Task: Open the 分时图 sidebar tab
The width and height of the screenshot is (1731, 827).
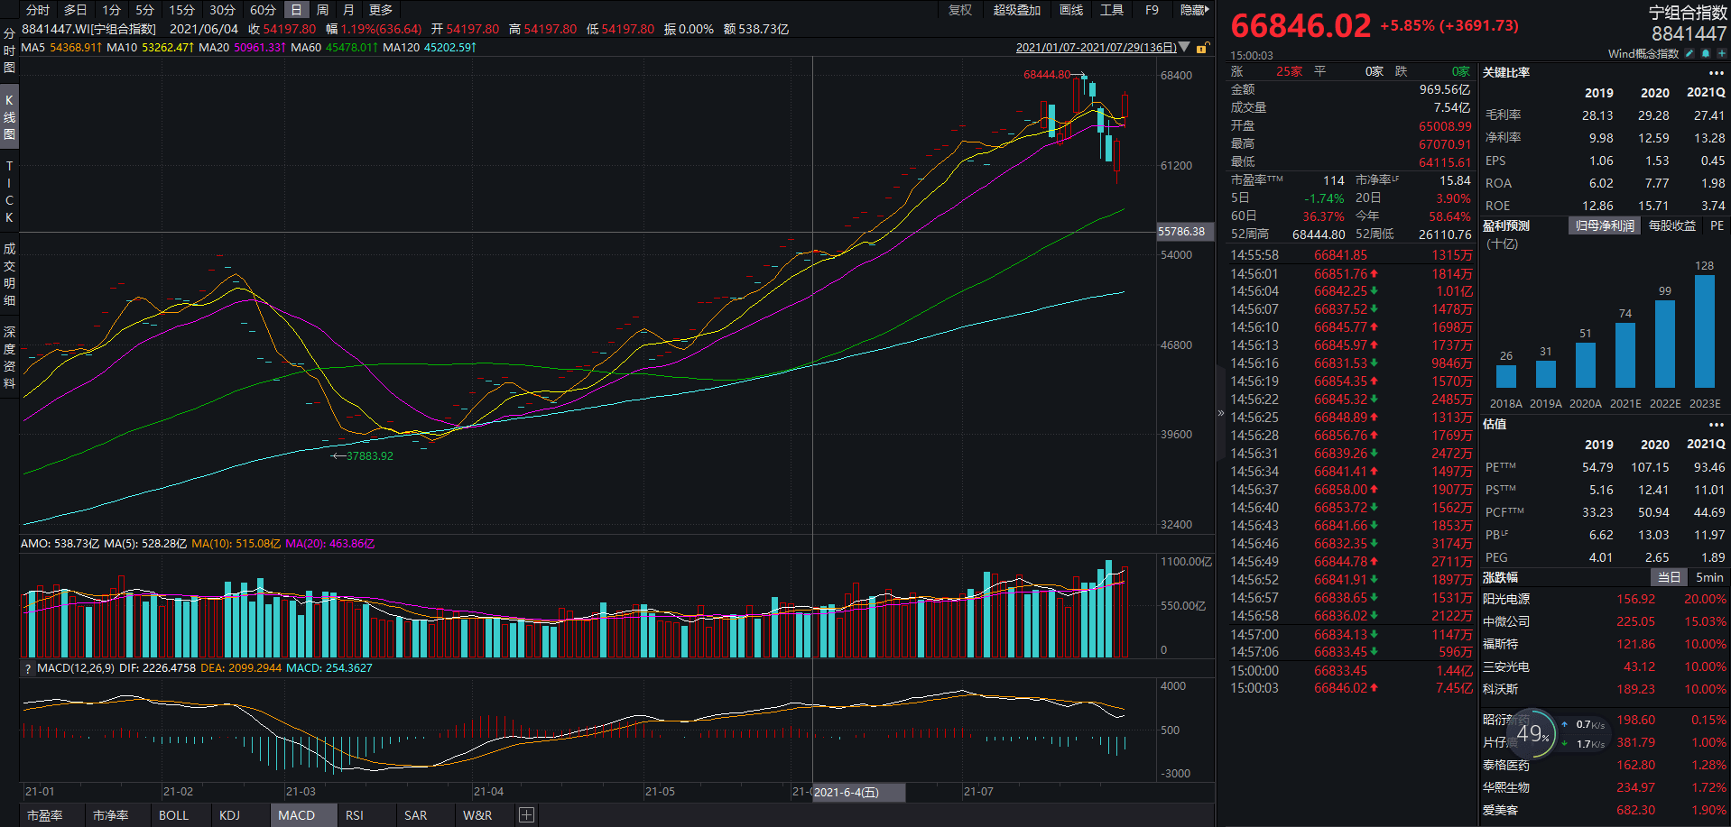Action: (9, 51)
